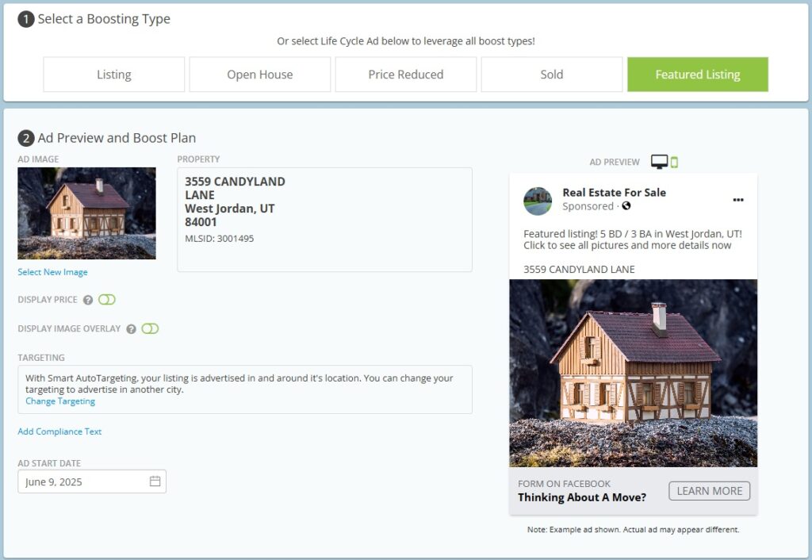This screenshot has width=812, height=560.
Task: Click the calendar icon in date field
Action: tap(155, 481)
